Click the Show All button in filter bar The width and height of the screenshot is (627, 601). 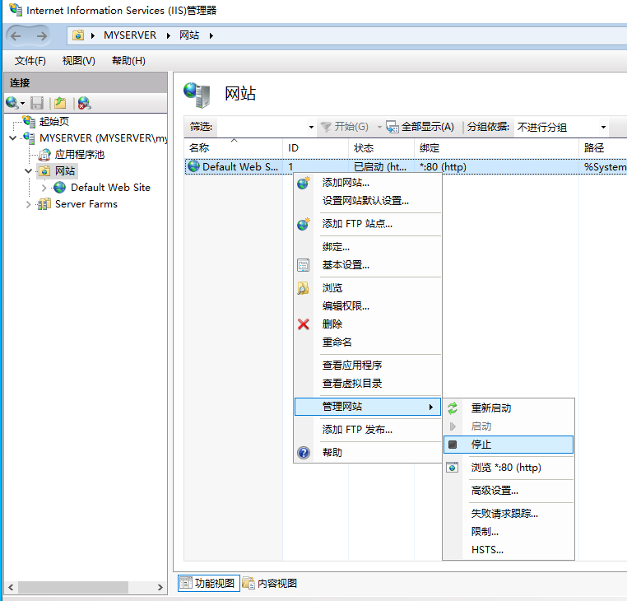coord(420,127)
